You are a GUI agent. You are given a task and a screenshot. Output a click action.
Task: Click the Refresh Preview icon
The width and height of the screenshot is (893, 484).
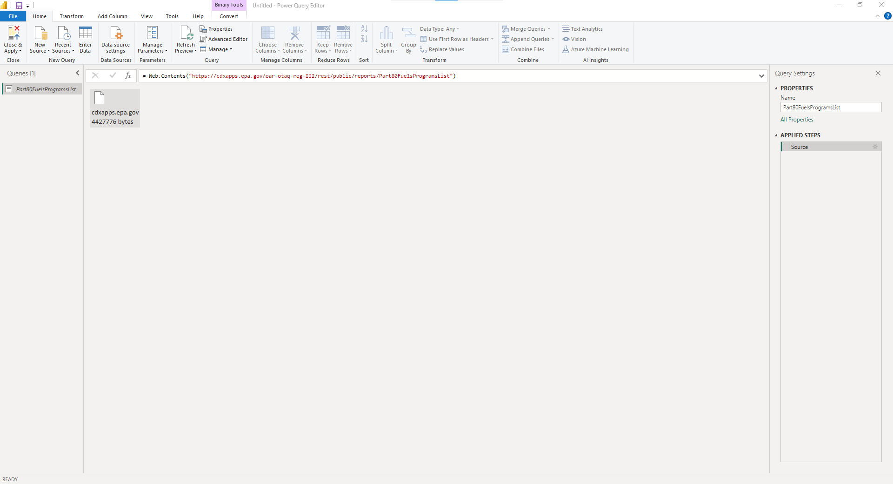(186, 33)
